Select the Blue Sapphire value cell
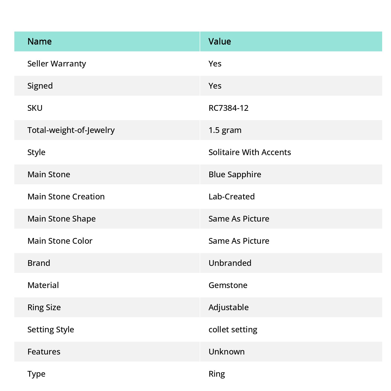 pos(291,174)
